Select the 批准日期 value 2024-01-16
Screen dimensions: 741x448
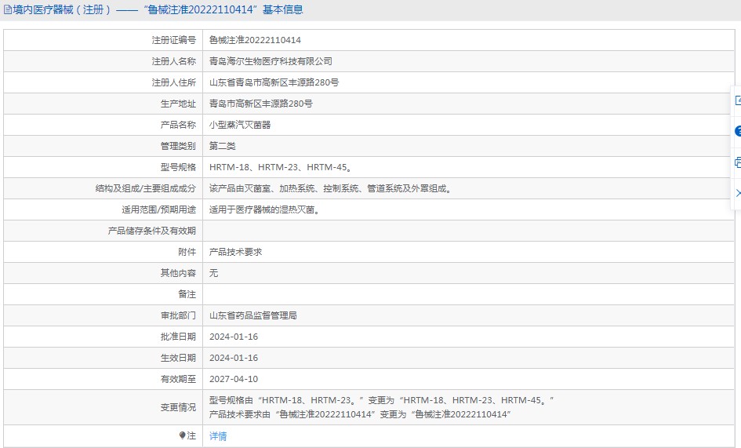click(234, 337)
